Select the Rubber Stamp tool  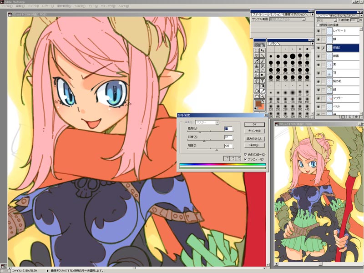(x=257, y=66)
